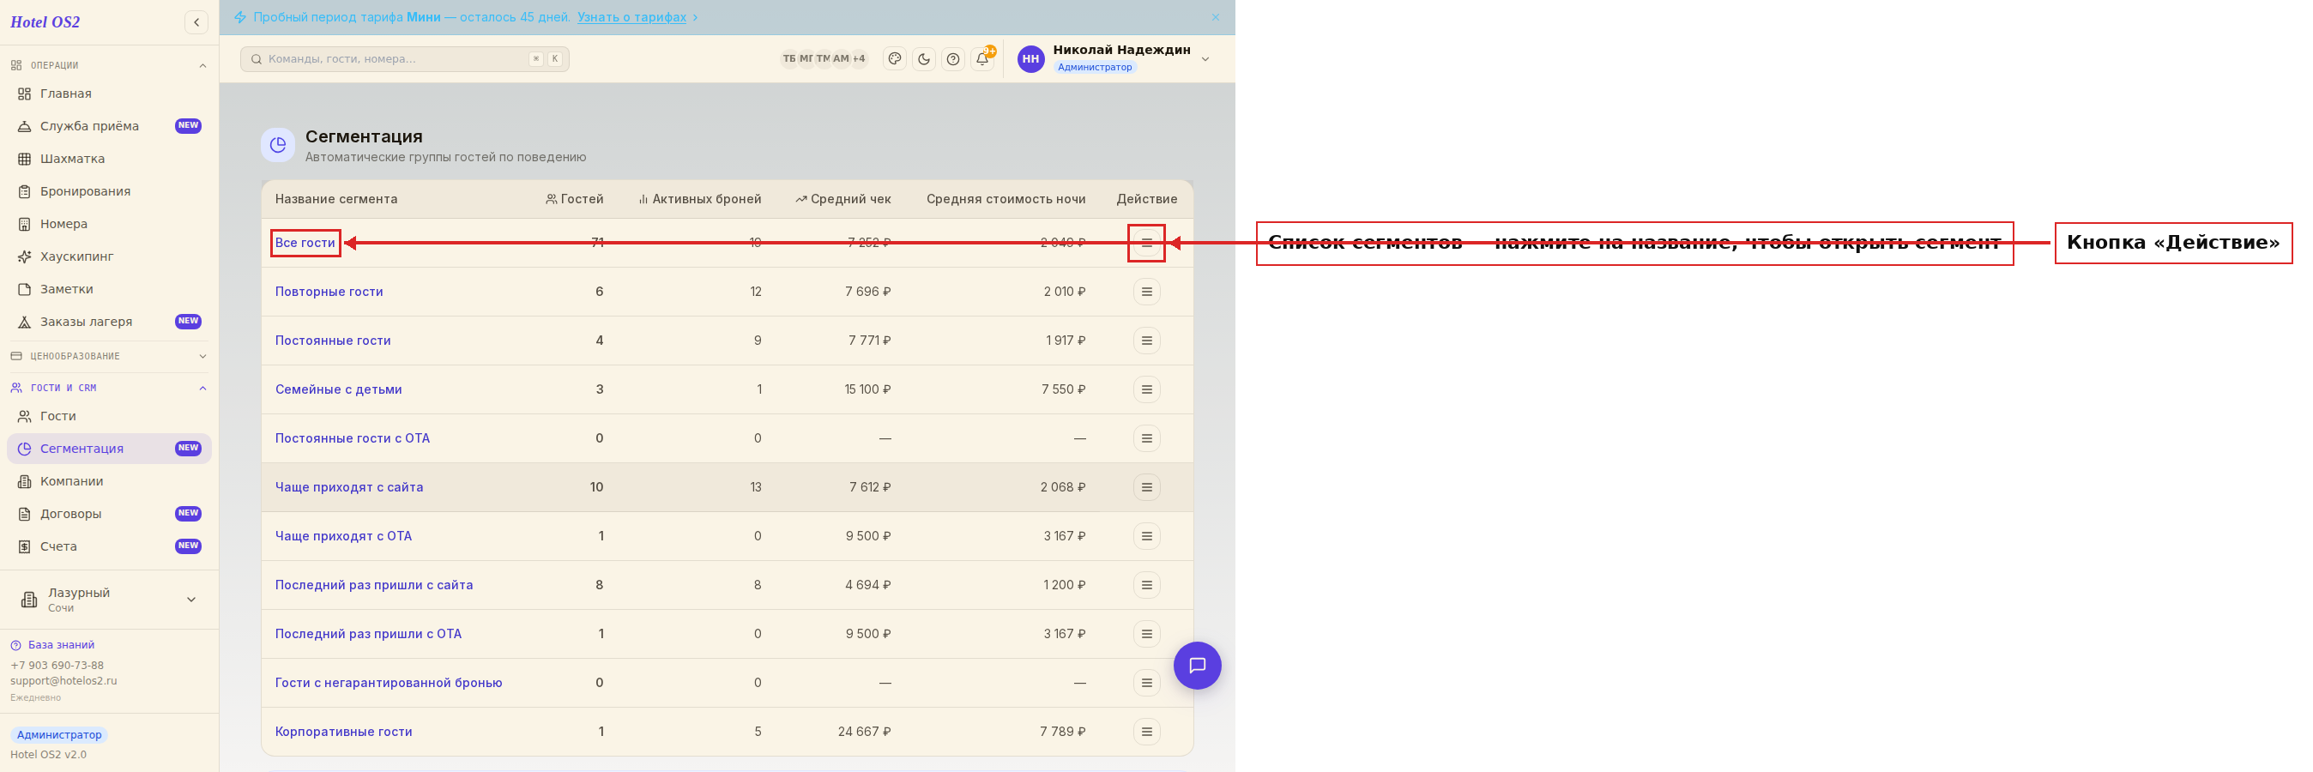Click the action icon for Чаще приходят с сайта
This screenshot has height=772, width=2313.
click(x=1146, y=487)
